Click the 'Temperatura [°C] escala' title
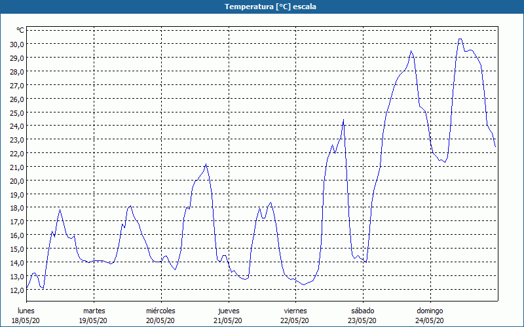The width and height of the screenshot is (524, 327). click(x=271, y=7)
